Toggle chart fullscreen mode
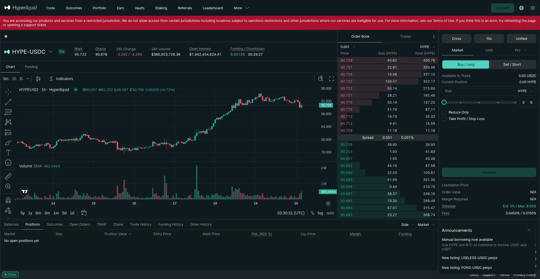 click(332, 79)
